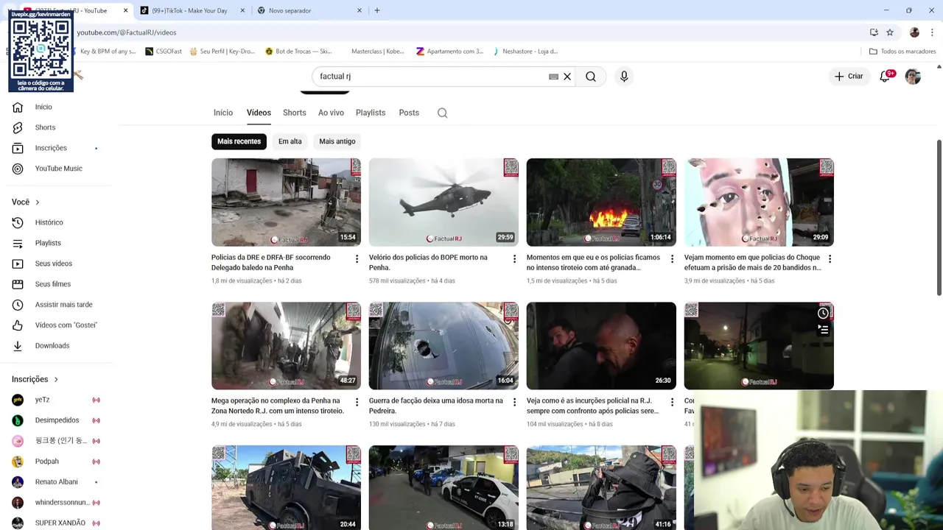943x530 pixels.
Task: Open the Todos os marcadores bookmarks folder
Action: (x=902, y=52)
